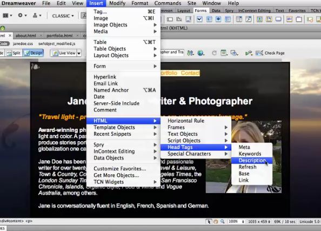Choose Keywords from Head Tags submenu
Screen dimensions: 321x231
click(252, 154)
